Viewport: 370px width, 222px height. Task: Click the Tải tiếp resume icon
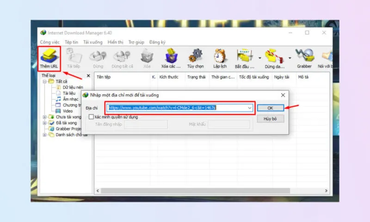(x=74, y=59)
